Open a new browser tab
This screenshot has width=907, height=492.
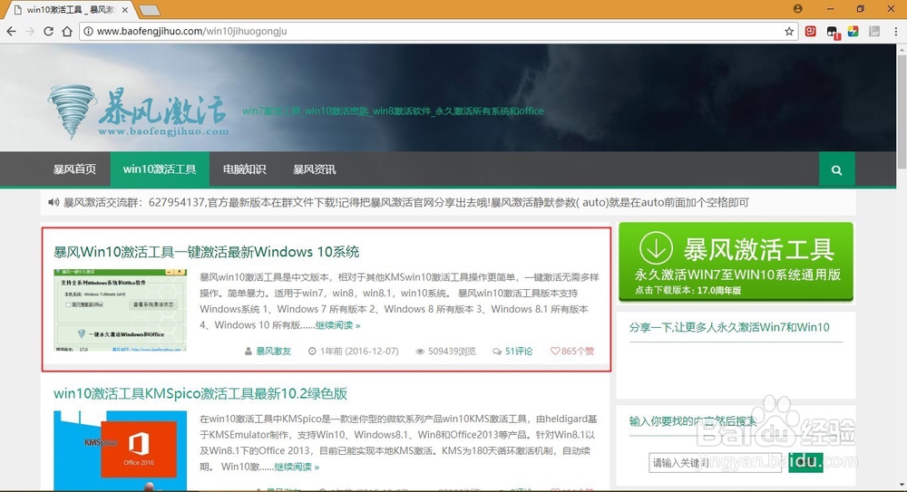coord(150,10)
